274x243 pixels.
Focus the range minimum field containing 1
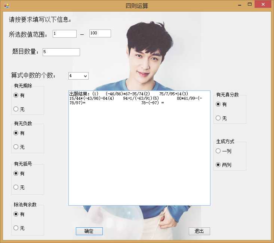[x=65, y=34]
